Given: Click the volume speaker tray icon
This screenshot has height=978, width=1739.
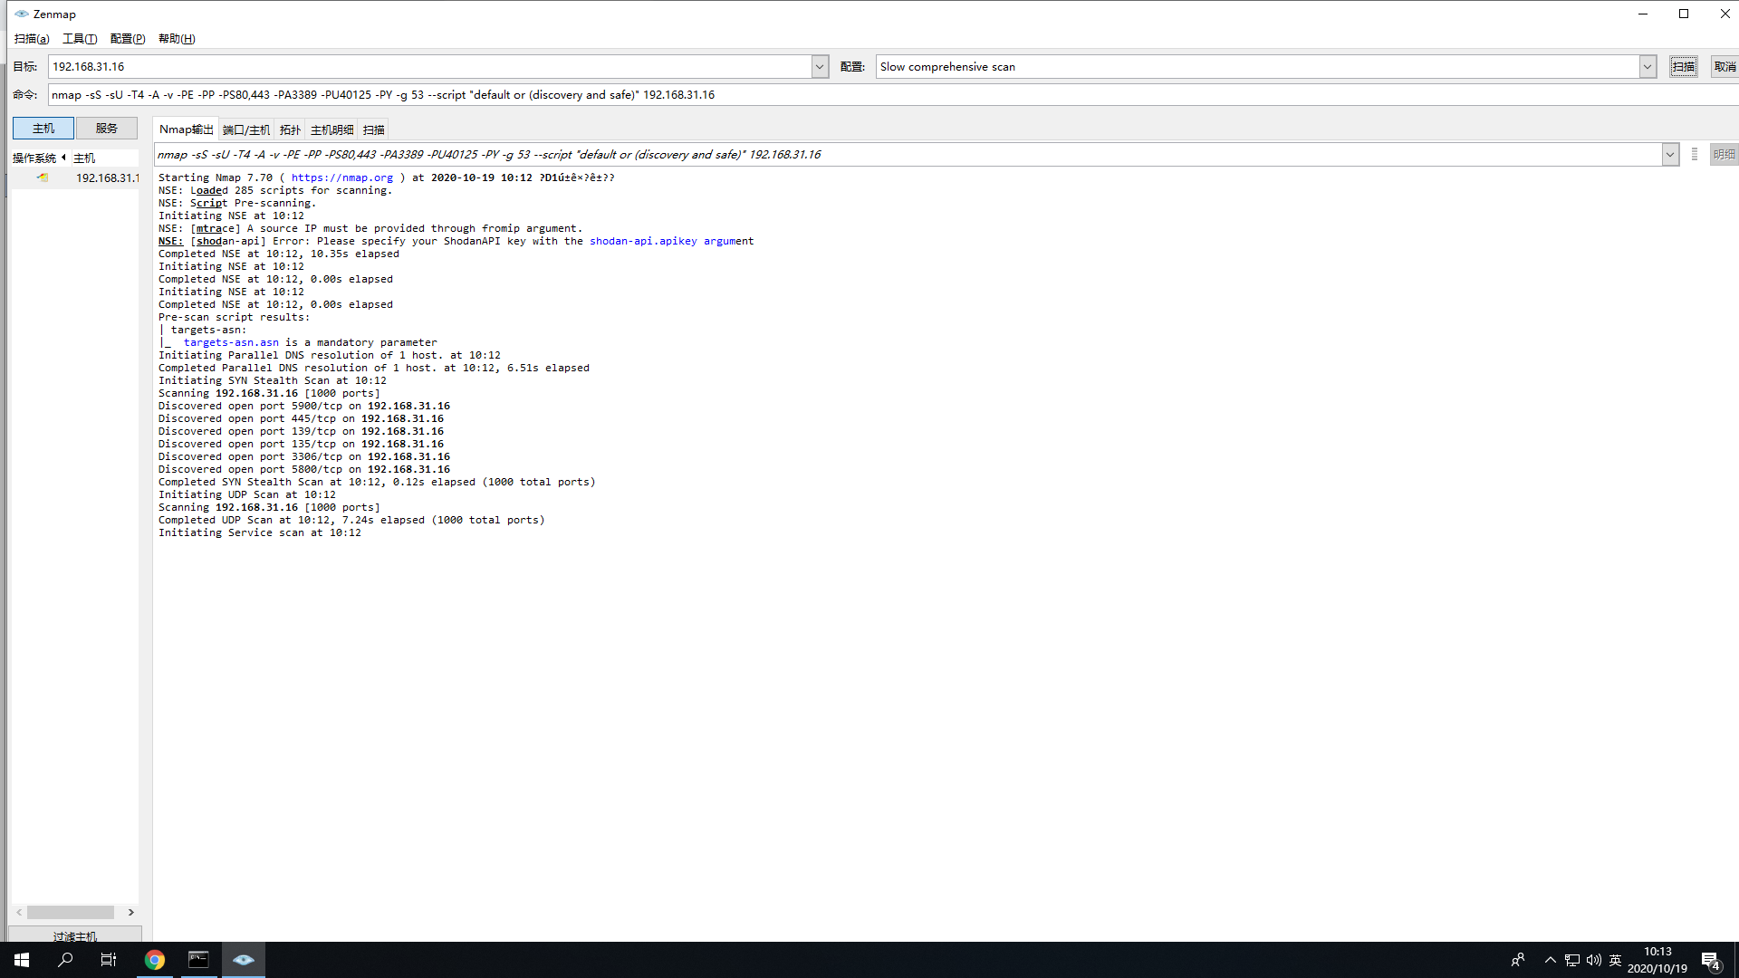Looking at the screenshot, I should coord(1593,960).
